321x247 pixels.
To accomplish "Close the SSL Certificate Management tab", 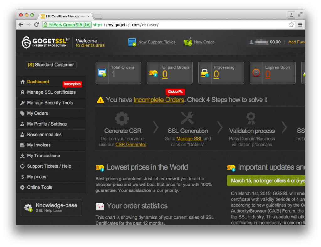I will click(x=88, y=16).
